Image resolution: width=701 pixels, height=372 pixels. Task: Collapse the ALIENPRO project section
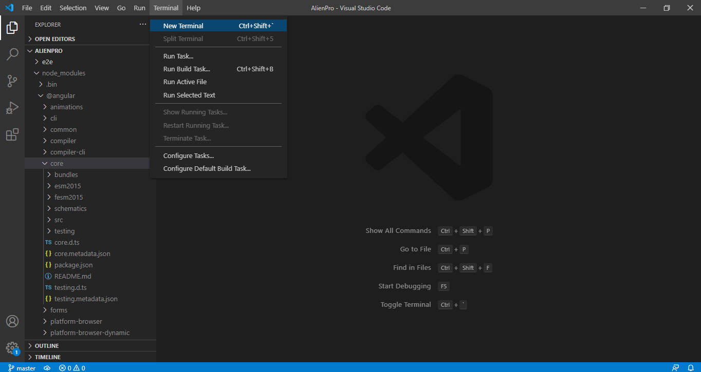pyautogui.click(x=87, y=51)
